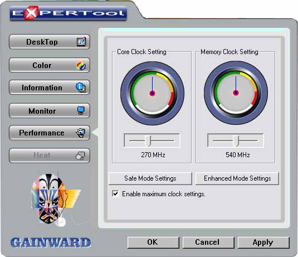Click the ExperTool logo banner
Viewport: 298px width, 257px height.
68,13
